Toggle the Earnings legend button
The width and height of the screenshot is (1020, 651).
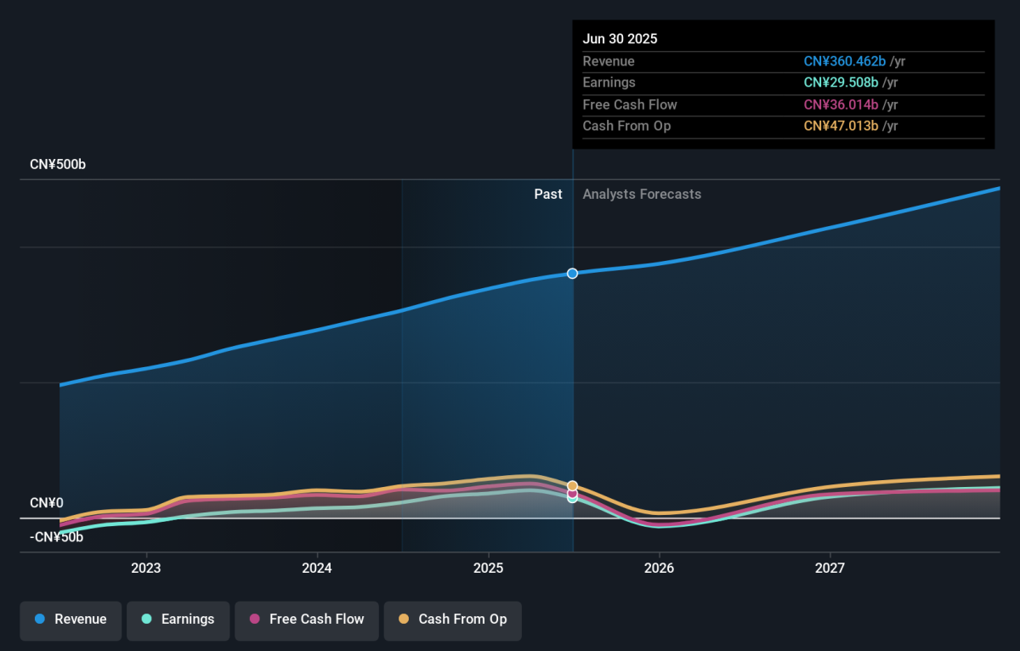178,620
